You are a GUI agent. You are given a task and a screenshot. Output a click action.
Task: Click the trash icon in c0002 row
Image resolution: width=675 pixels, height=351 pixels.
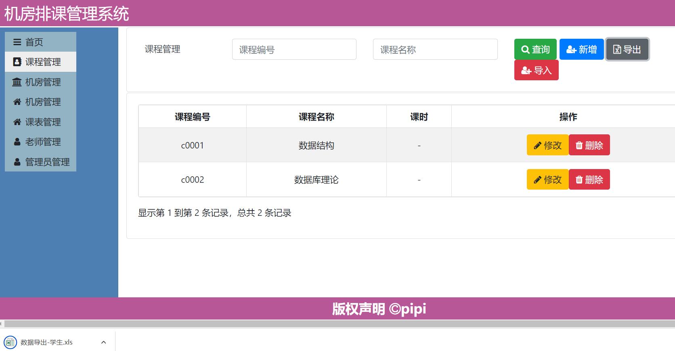click(579, 180)
